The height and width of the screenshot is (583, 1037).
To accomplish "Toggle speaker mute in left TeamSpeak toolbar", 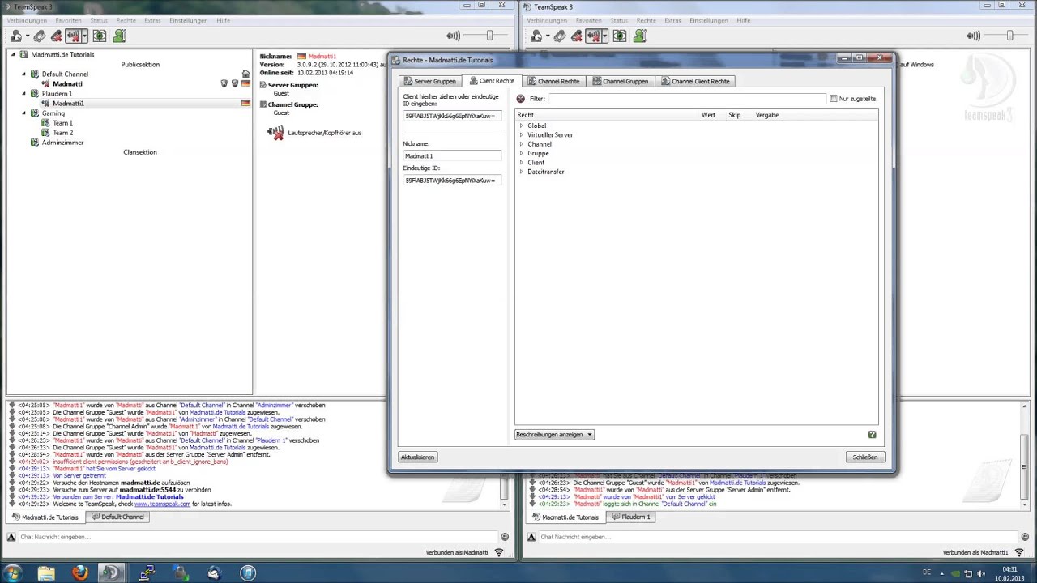I will tap(72, 36).
